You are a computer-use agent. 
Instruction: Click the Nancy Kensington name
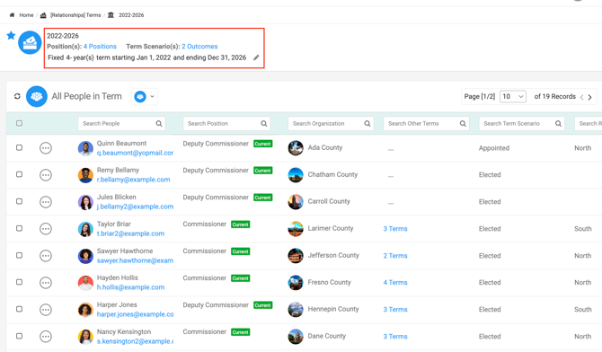(x=124, y=331)
